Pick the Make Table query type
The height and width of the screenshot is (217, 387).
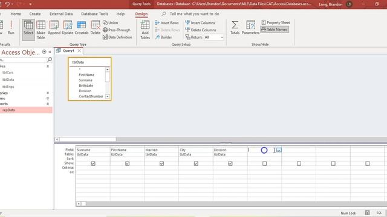[41, 30]
